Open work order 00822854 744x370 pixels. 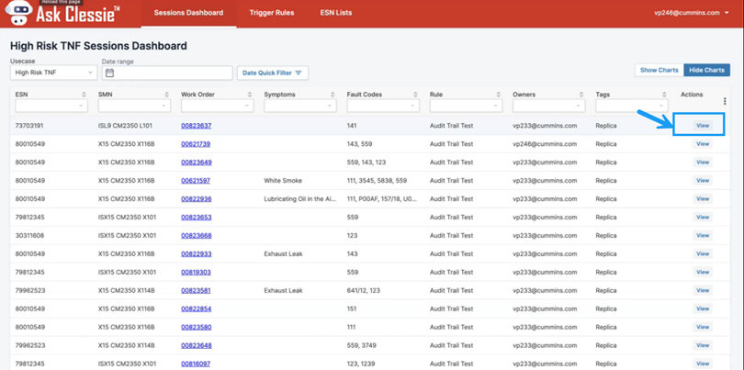196,308
